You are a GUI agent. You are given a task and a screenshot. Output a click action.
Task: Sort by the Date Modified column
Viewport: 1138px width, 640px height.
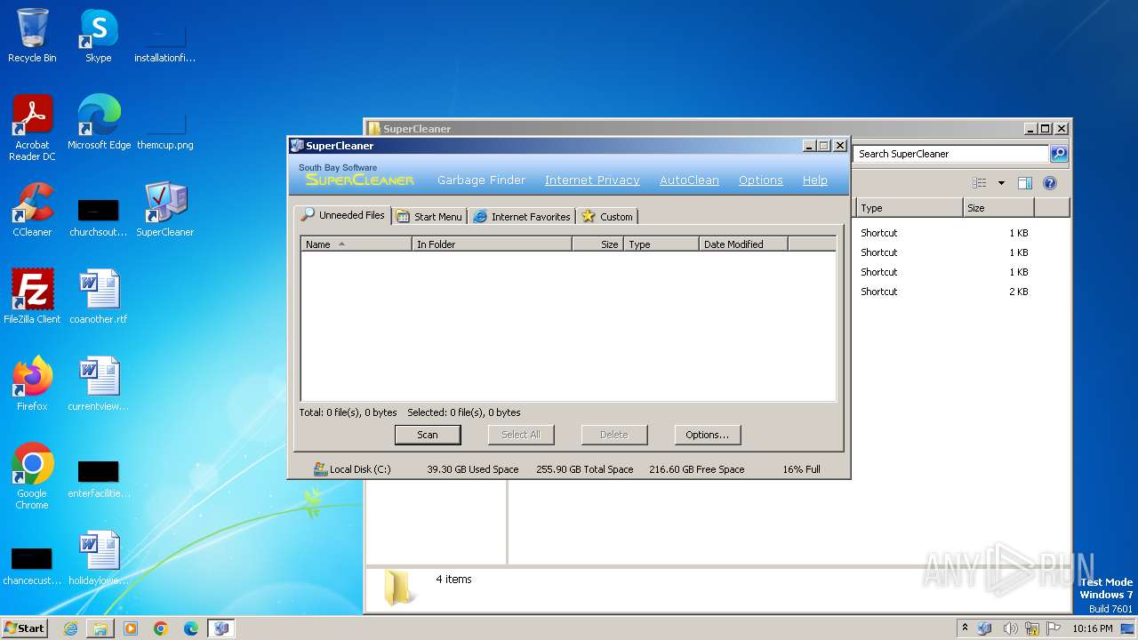pyautogui.click(x=744, y=244)
